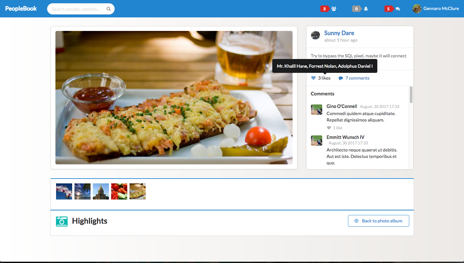Click the post text about SQL pixel
This screenshot has height=263, width=464.
pyautogui.click(x=359, y=56)
